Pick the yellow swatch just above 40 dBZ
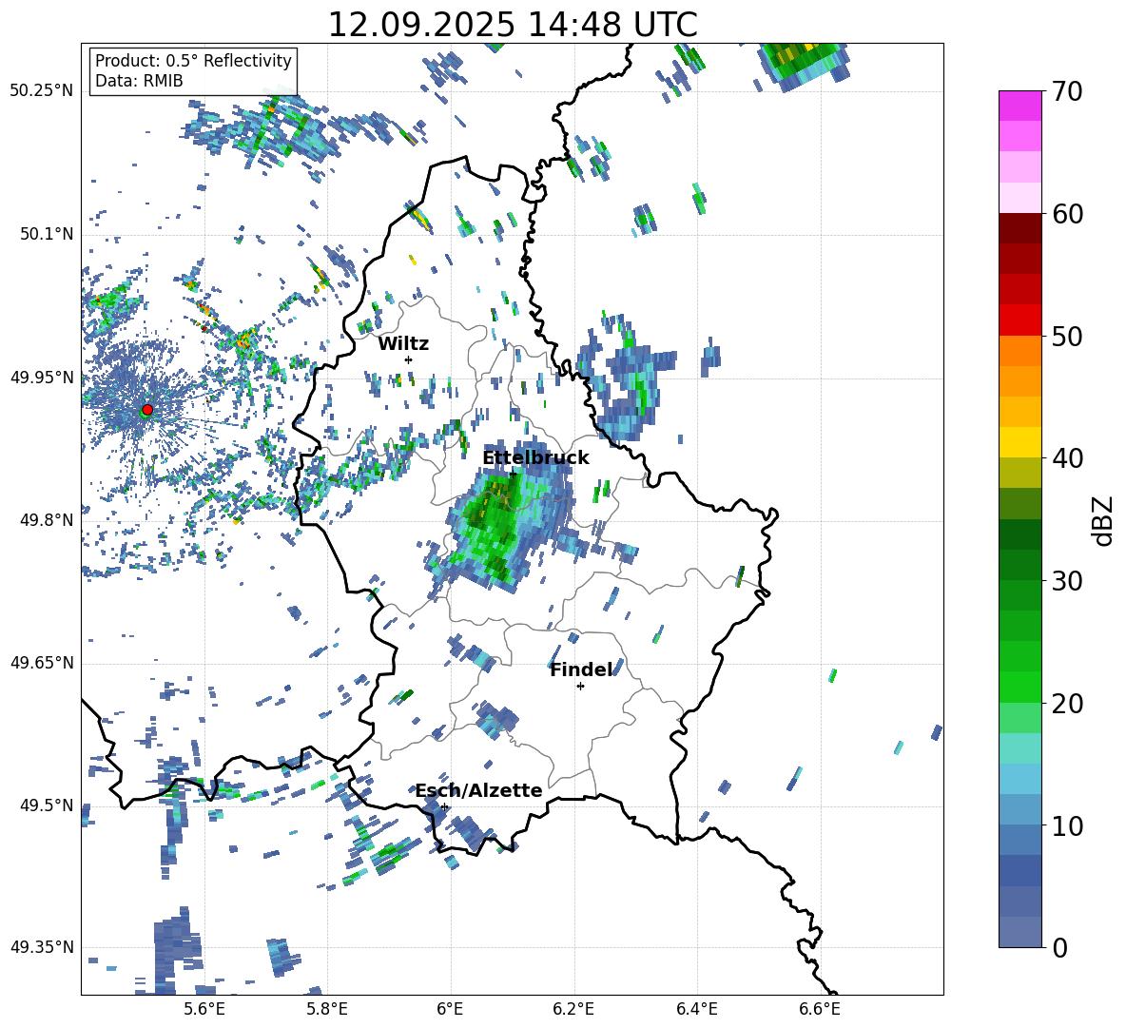This screenshot has width=1126, height=1028. coord(1019,442)
